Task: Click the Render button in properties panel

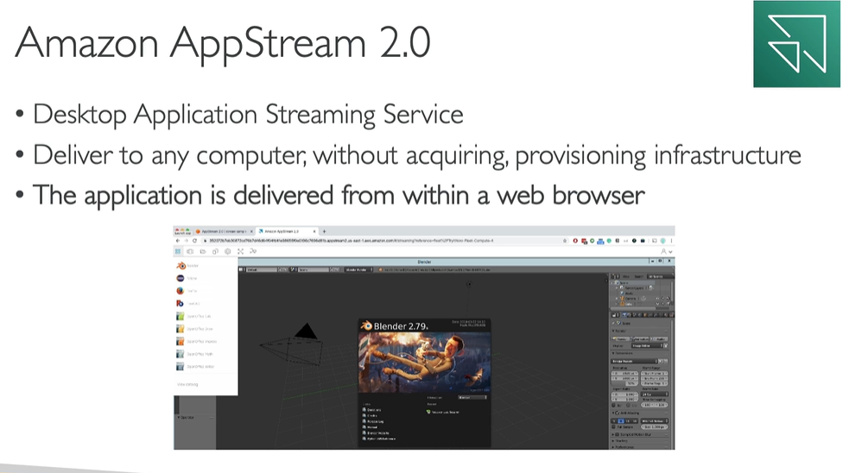Action: coord(621,339)
